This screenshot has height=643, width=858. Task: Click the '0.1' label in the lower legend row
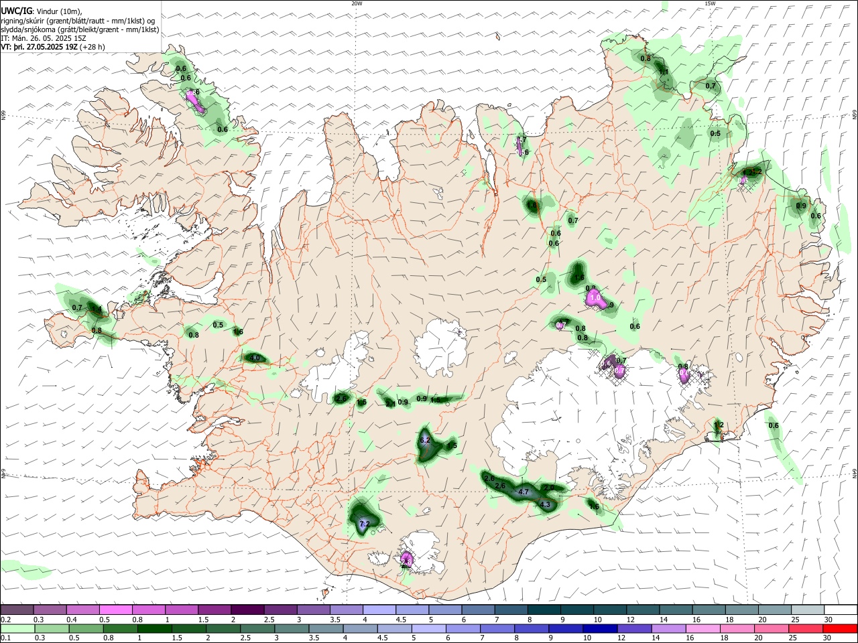[6, 638]
